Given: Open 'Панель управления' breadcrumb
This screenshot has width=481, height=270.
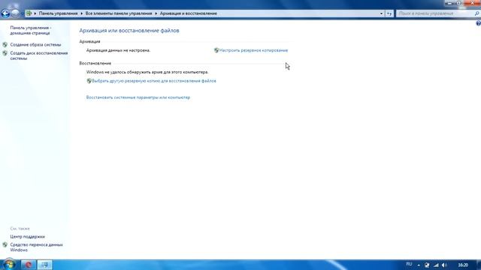Looking at the screenshot, I should (58, 13).
